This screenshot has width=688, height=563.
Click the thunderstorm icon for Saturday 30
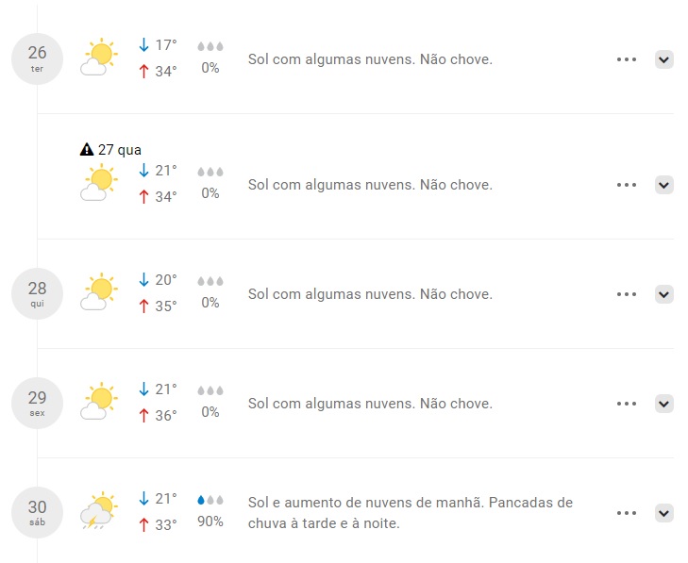tap(98, 512)
